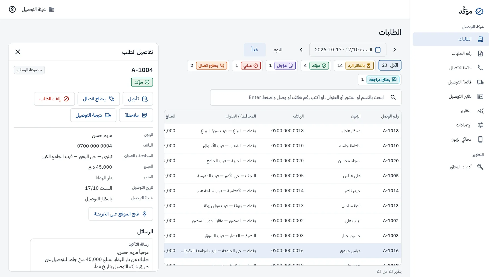Screen dimensions: 492x277
Task: Click the نتائج التوصيل checklist icon
Action: (x=480, y=96)
